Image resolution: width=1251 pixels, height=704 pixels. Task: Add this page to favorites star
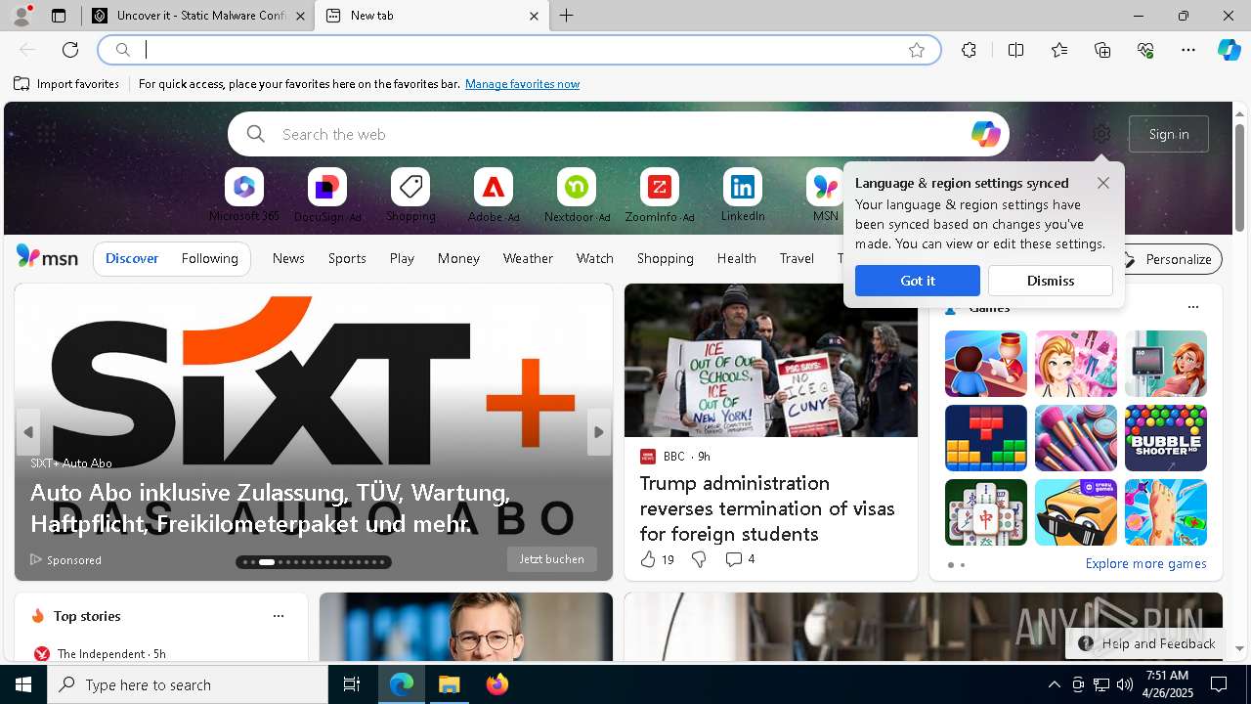917,50
